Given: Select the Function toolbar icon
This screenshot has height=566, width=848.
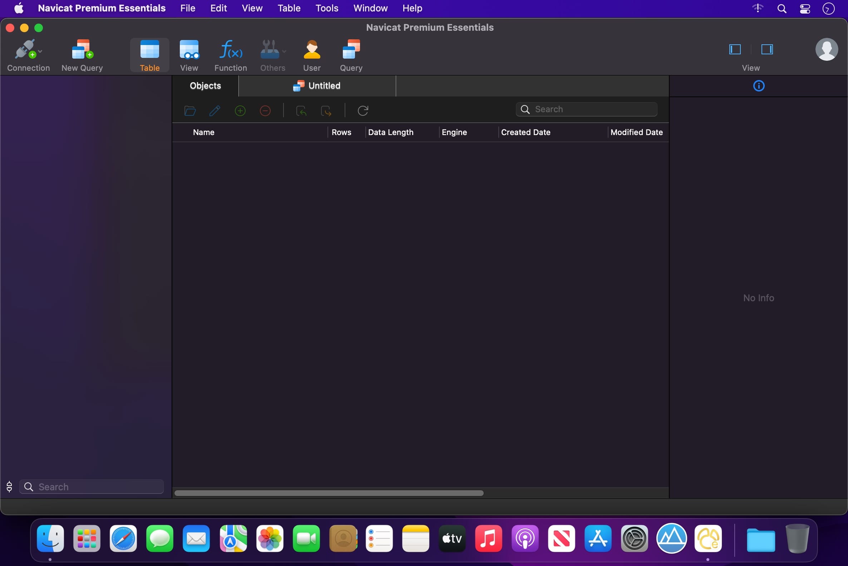Looking at the screenshot, I should click(231, 49).
